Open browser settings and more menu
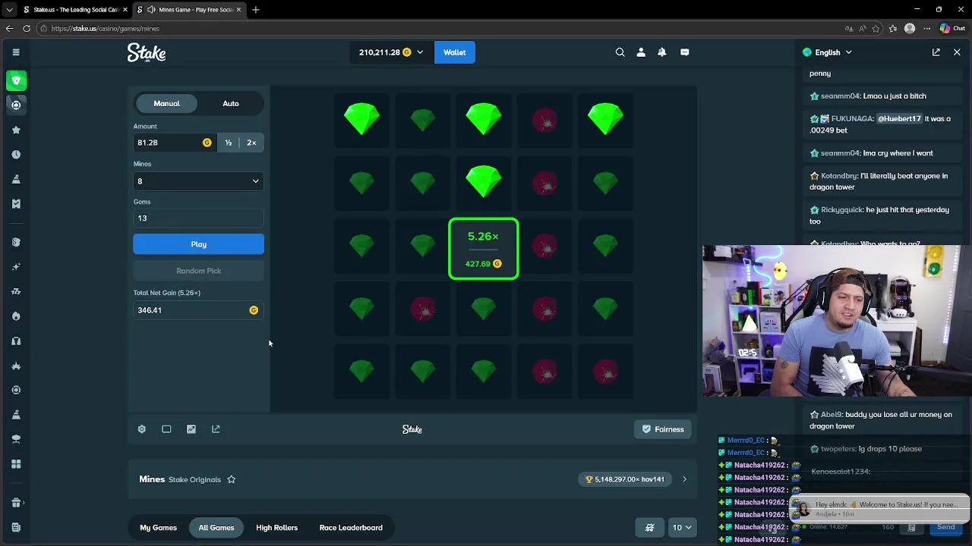 click(926, 28)
